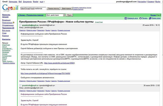The width and height of the screenshot is (163, 106).
Task: Star the message dated 29 июля 2010
Action: [20, 25]
